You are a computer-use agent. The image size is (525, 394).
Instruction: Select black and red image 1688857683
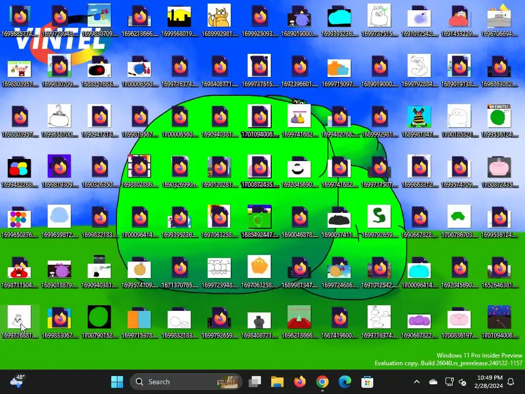[x=99, y=71]
